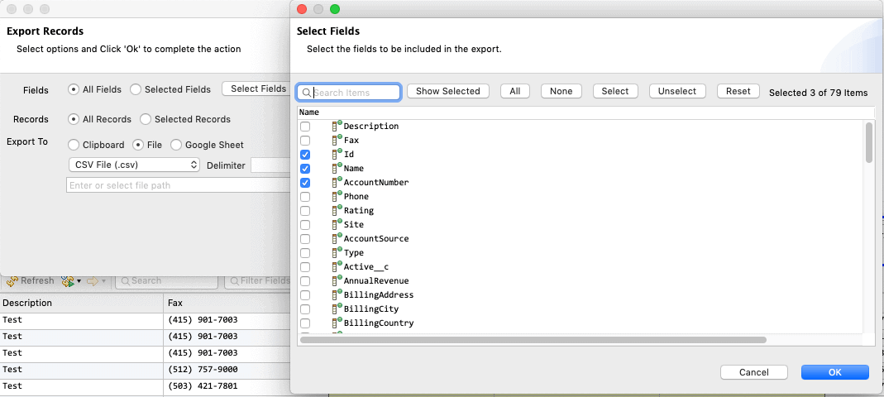
Task: Click the Show Selected button
Action: pos(447,91)
